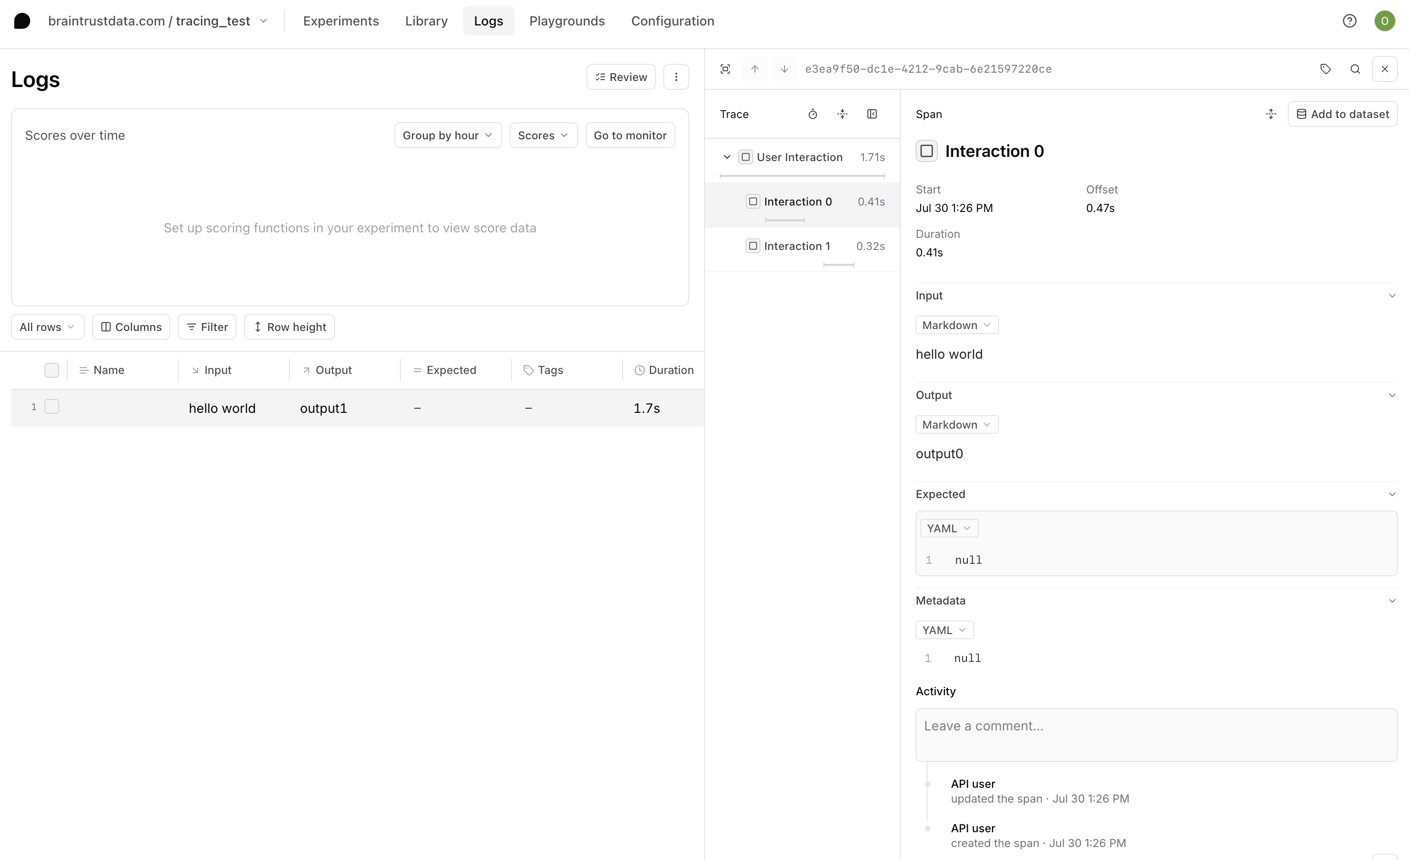Screen dimensions: 1409x860
Task: Collapse the Metadata section chevron
Action: point(1392,601)
